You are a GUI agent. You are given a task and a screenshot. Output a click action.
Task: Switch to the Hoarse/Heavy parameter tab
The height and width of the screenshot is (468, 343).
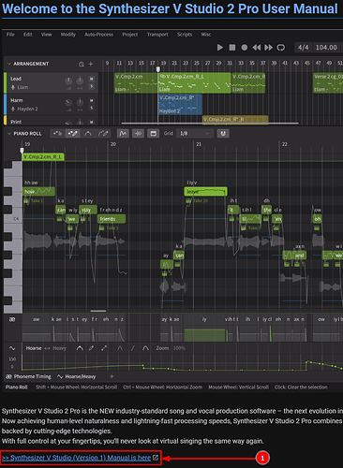77,376
